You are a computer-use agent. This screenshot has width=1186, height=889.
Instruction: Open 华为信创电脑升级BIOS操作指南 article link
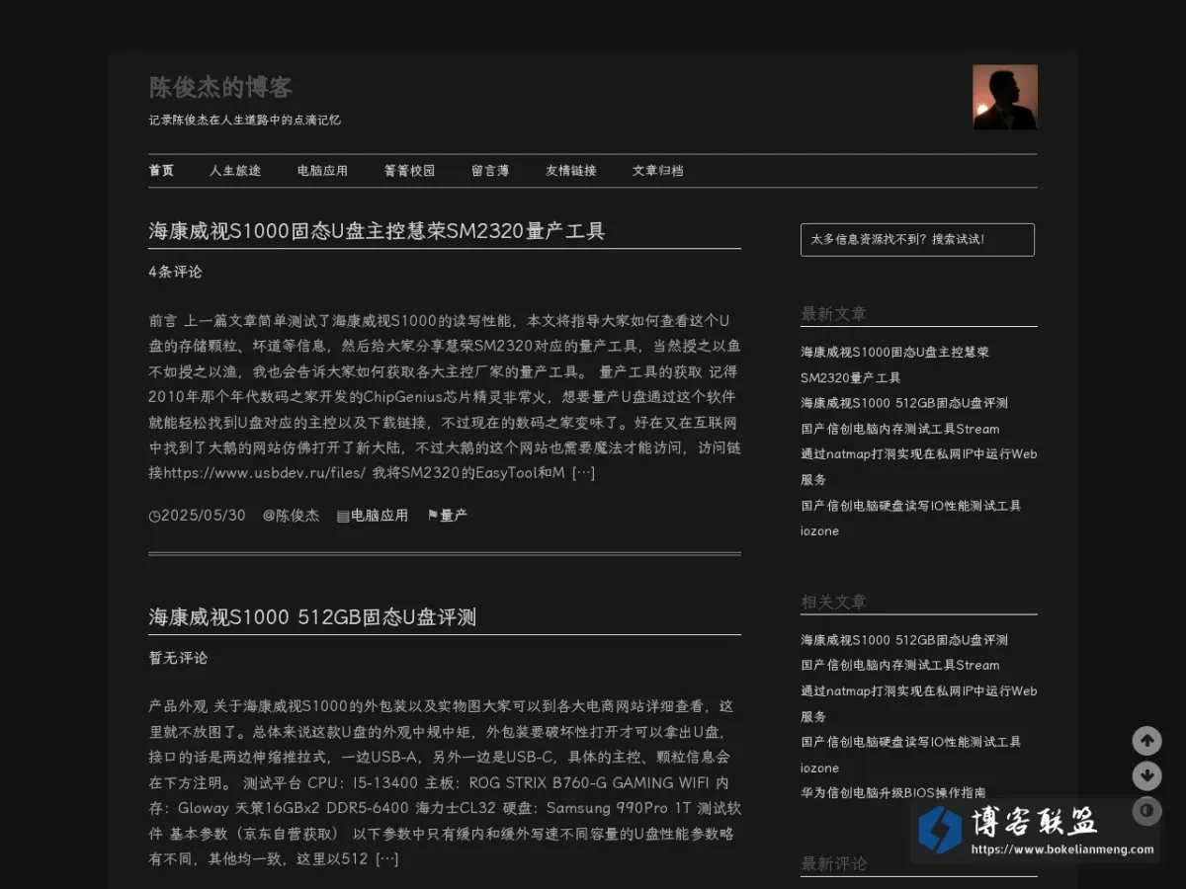[893, 792]
